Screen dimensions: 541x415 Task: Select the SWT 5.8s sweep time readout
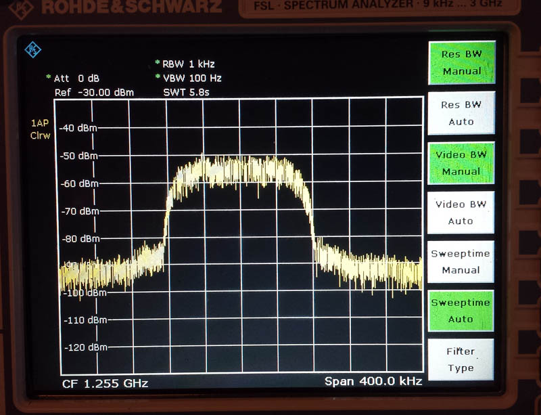click(x=186, y=92)
